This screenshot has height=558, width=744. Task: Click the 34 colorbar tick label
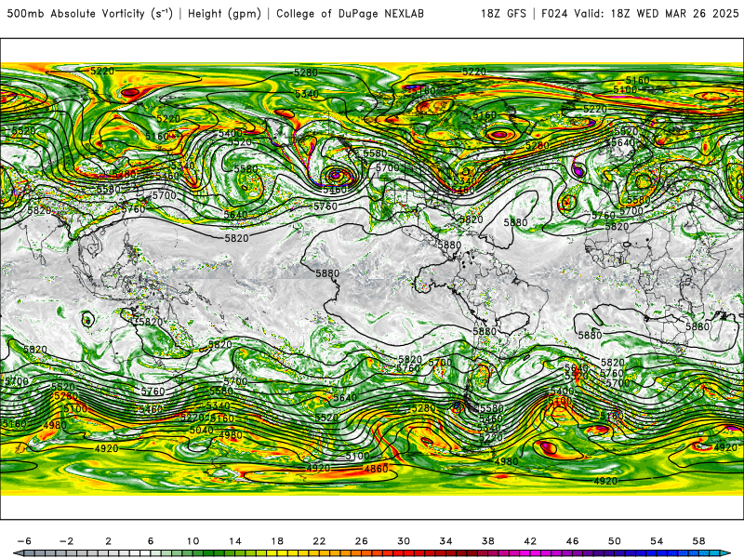[445, 541]
